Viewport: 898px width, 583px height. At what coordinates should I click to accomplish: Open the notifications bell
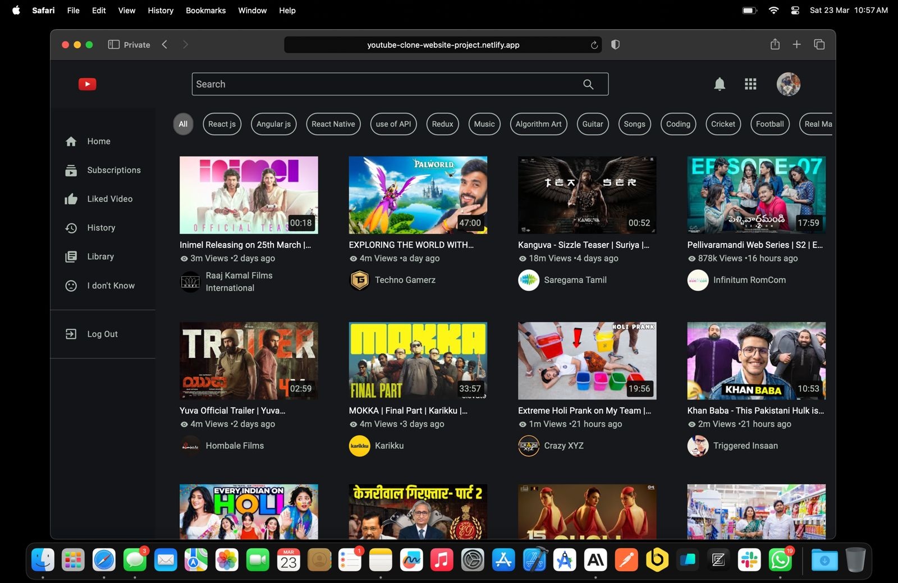(719, 84)
